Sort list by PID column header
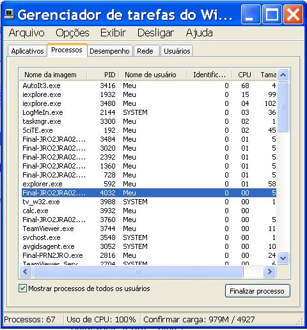 pos(103,75)
